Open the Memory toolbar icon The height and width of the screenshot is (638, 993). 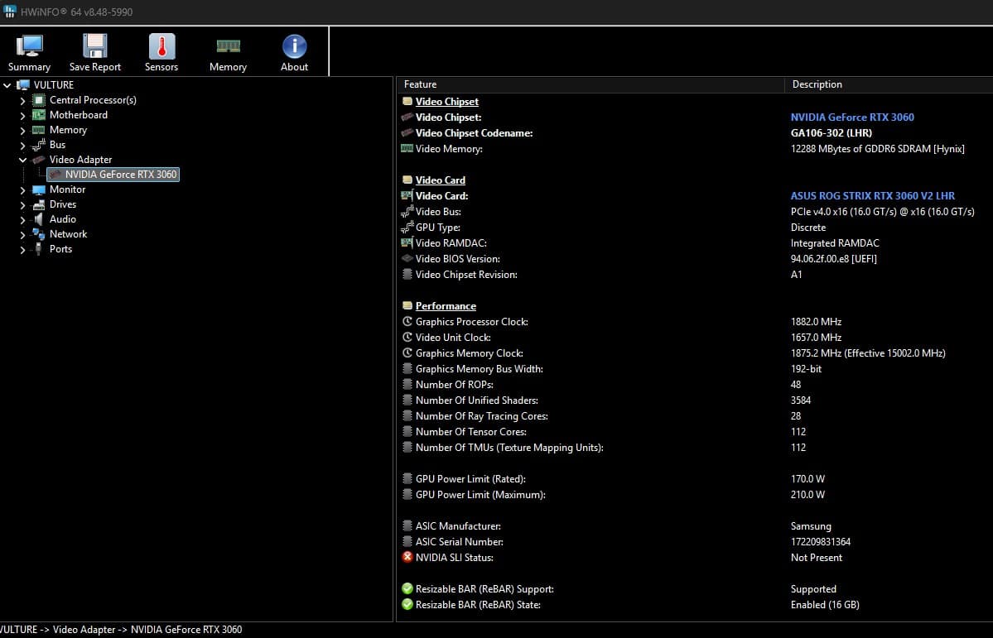click(x=228, y=46)
